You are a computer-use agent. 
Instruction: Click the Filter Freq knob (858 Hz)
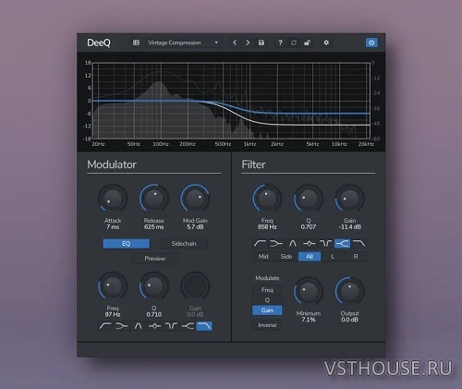(x=267, y=199)
